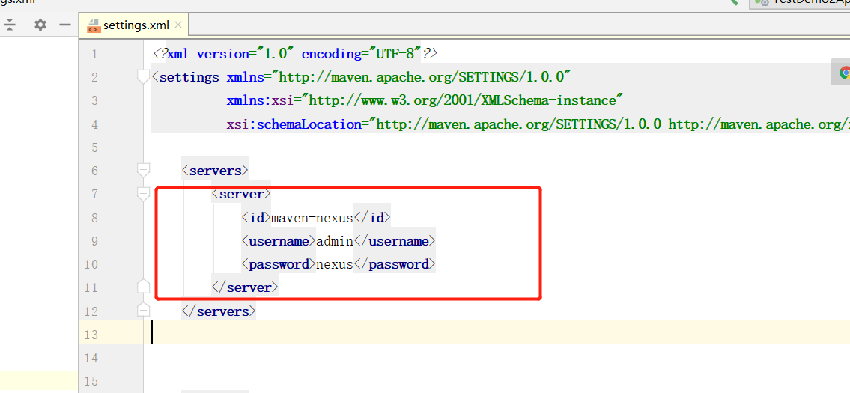Collapse the server element fold on line 7
The image size is (850, 393).
(143, 194)
